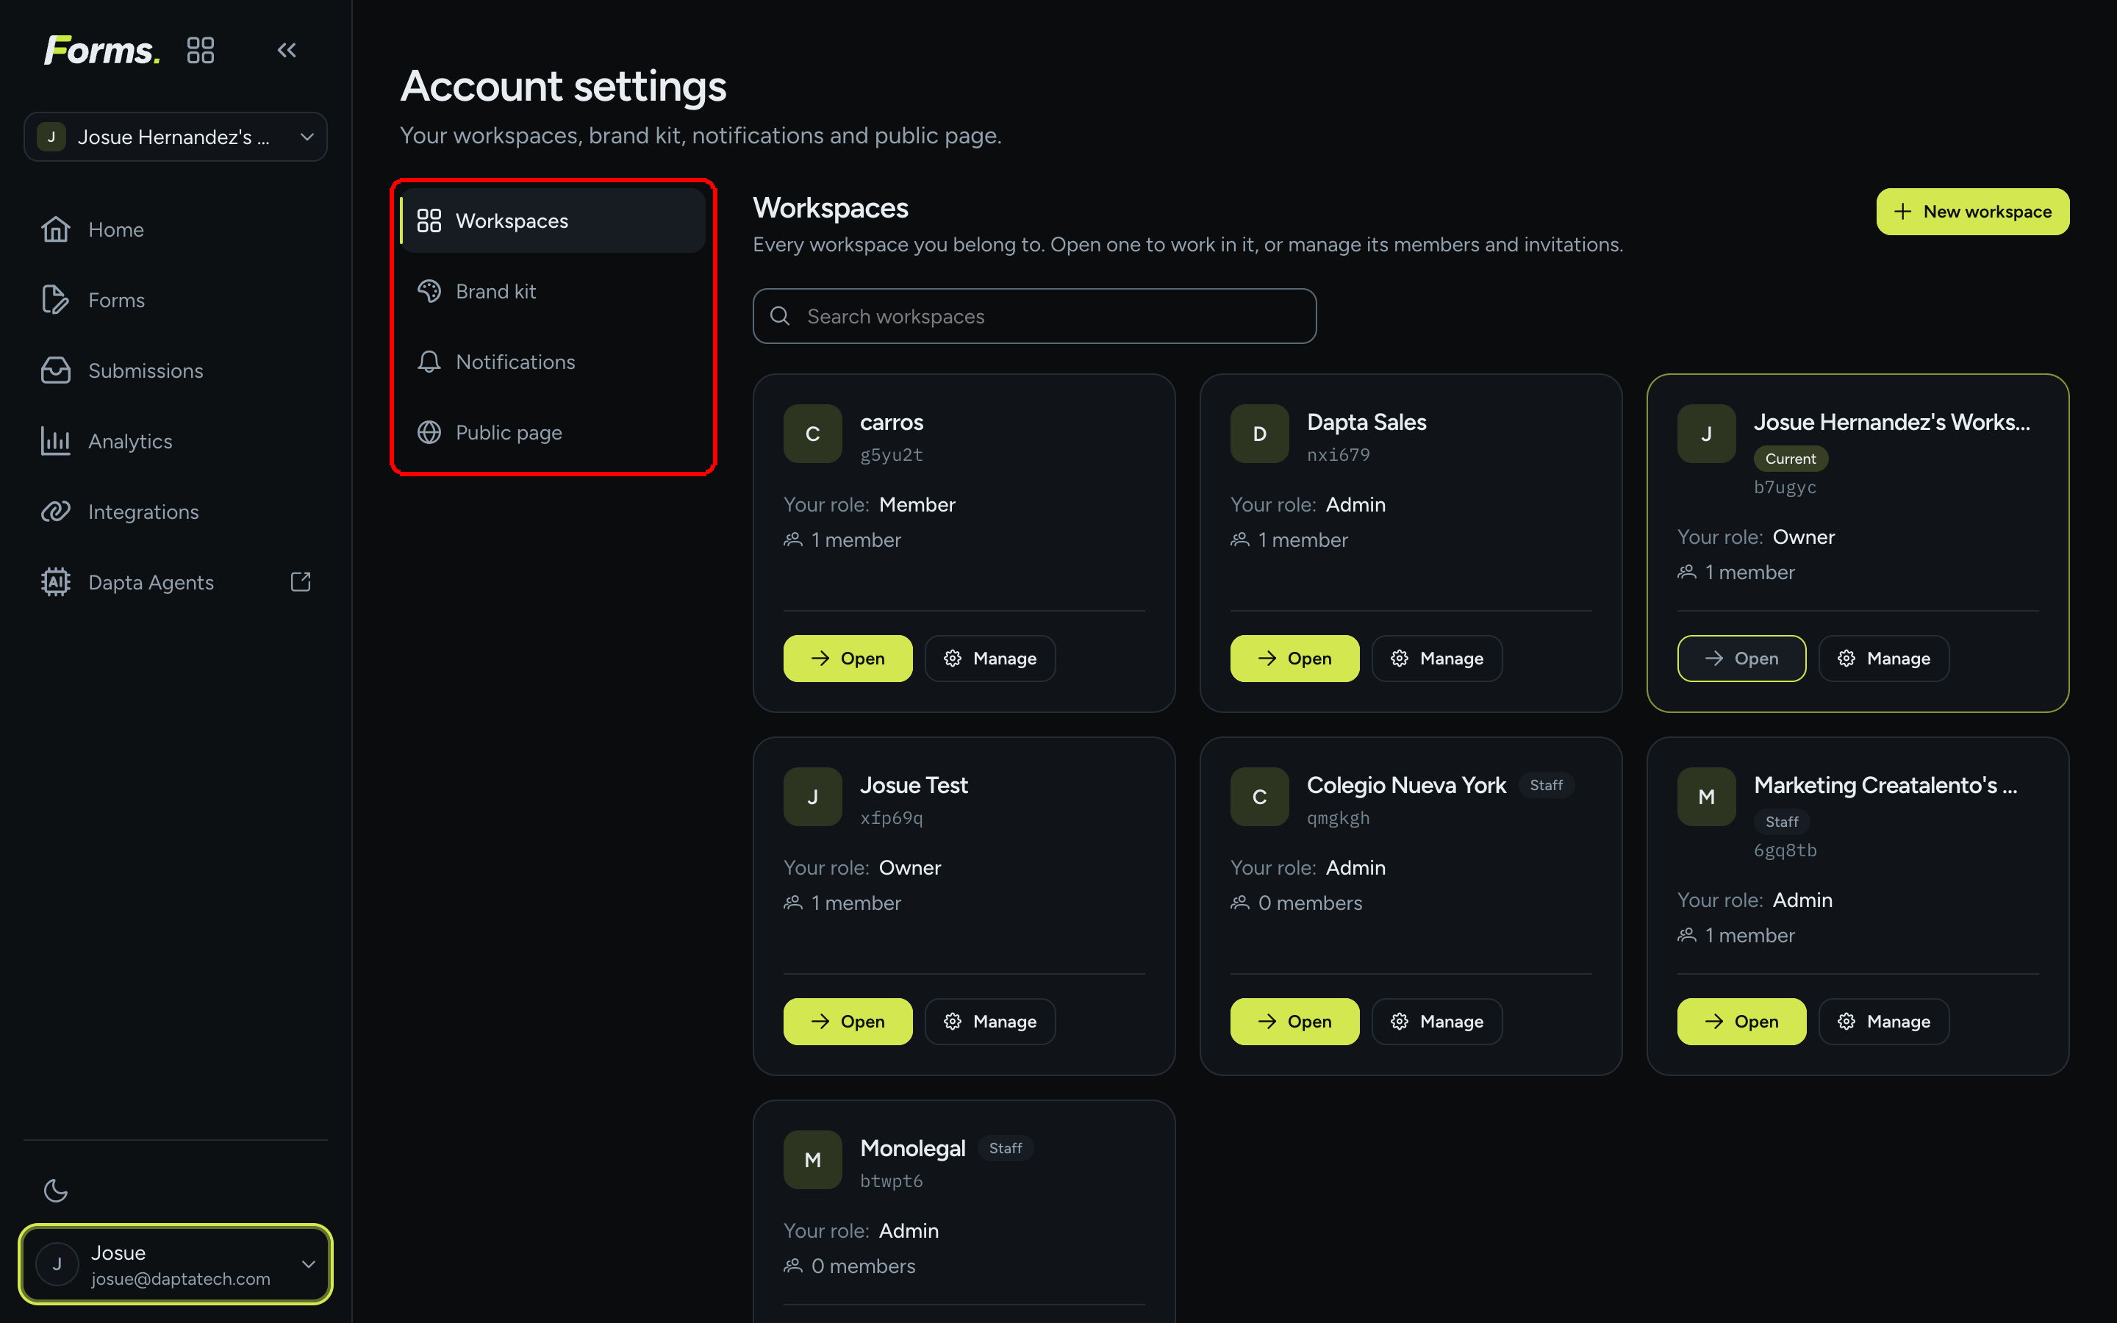Screen dimensions: 2117x1323
Task: Open the current Josue Hernandez's workspace
Action: (1741, 658)
